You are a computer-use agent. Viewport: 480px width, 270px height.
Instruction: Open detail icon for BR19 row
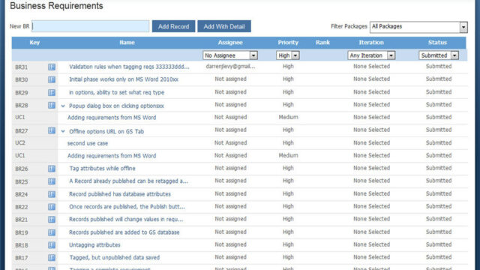[52, 232]
